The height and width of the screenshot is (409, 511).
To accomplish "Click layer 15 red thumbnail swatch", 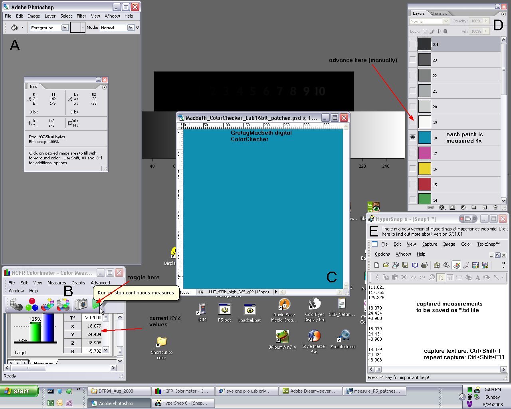I will (x=425, y=184).
